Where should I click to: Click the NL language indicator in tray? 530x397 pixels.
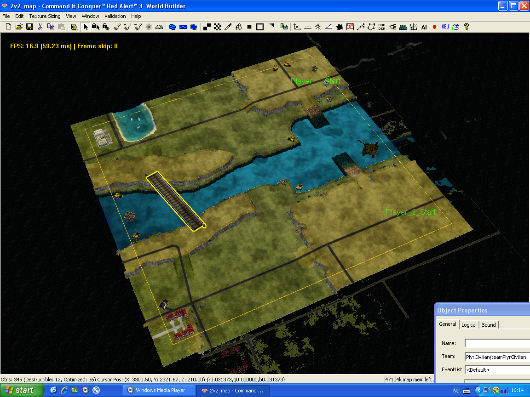click(455, 391)
